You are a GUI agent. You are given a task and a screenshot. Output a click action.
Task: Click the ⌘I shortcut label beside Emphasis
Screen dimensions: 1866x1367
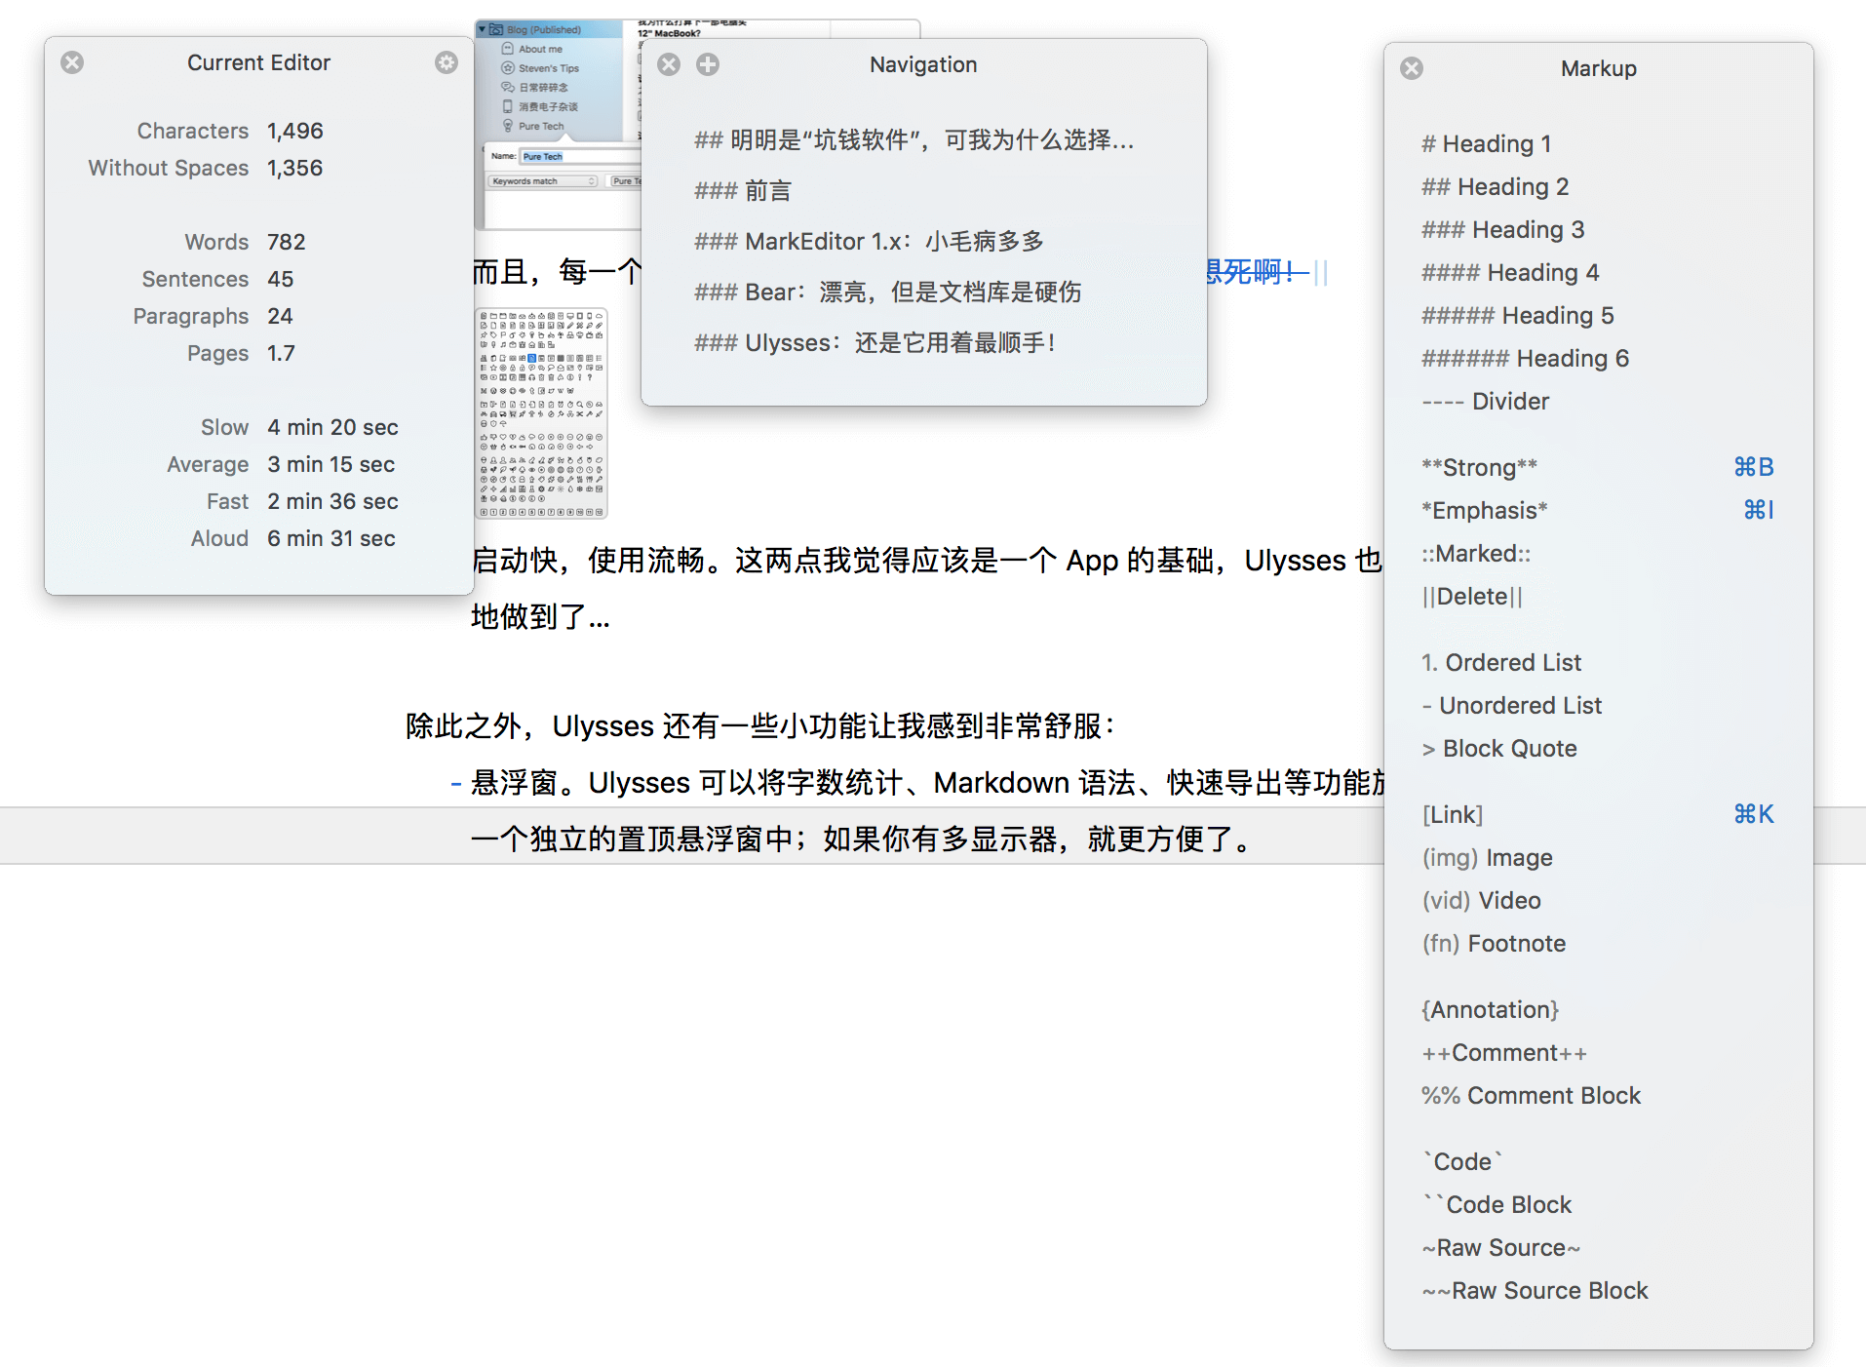(x=1759, y=511)
